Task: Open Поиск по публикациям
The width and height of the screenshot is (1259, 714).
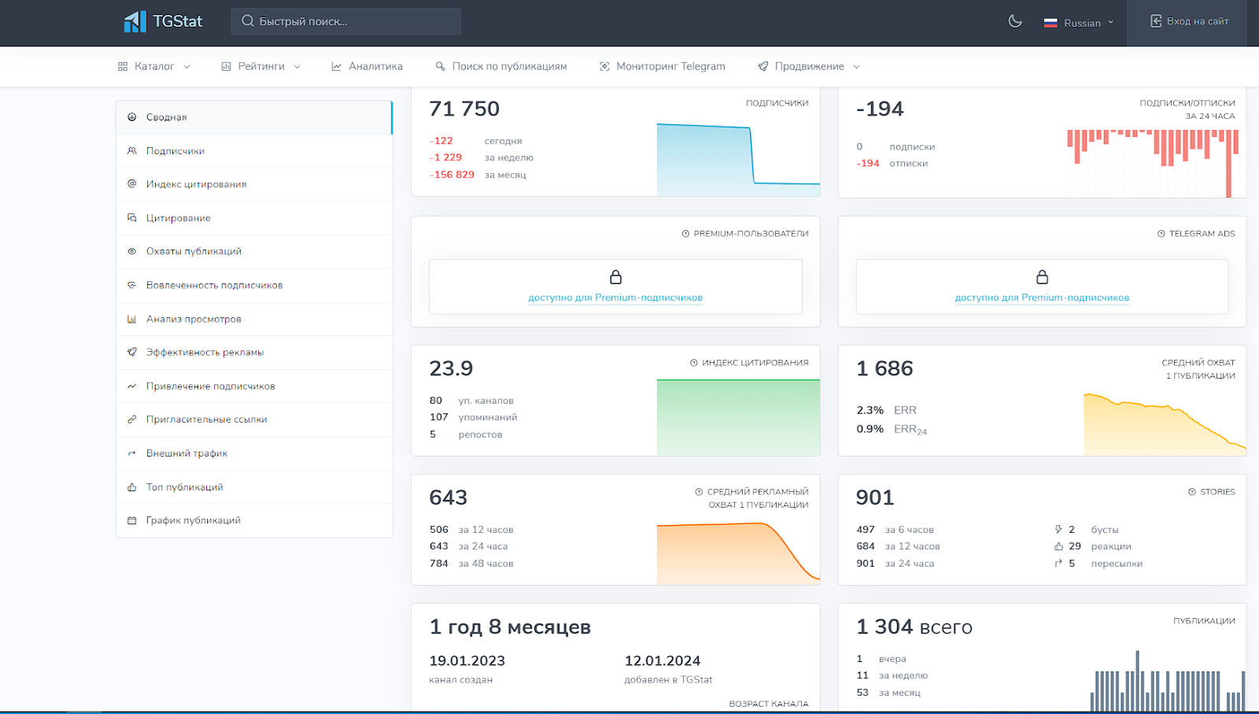Action: coord(501,67)
